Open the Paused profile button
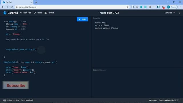 pos(172,7)
